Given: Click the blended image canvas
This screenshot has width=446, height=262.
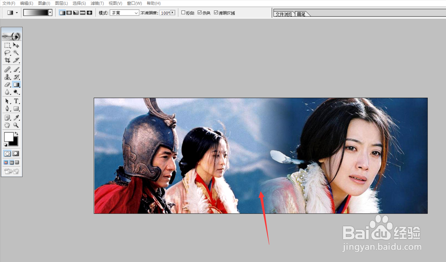Looking at the screenshot, I should [261, 156].
